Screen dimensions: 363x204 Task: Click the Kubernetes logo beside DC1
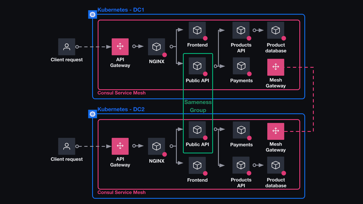click(92, 14)
